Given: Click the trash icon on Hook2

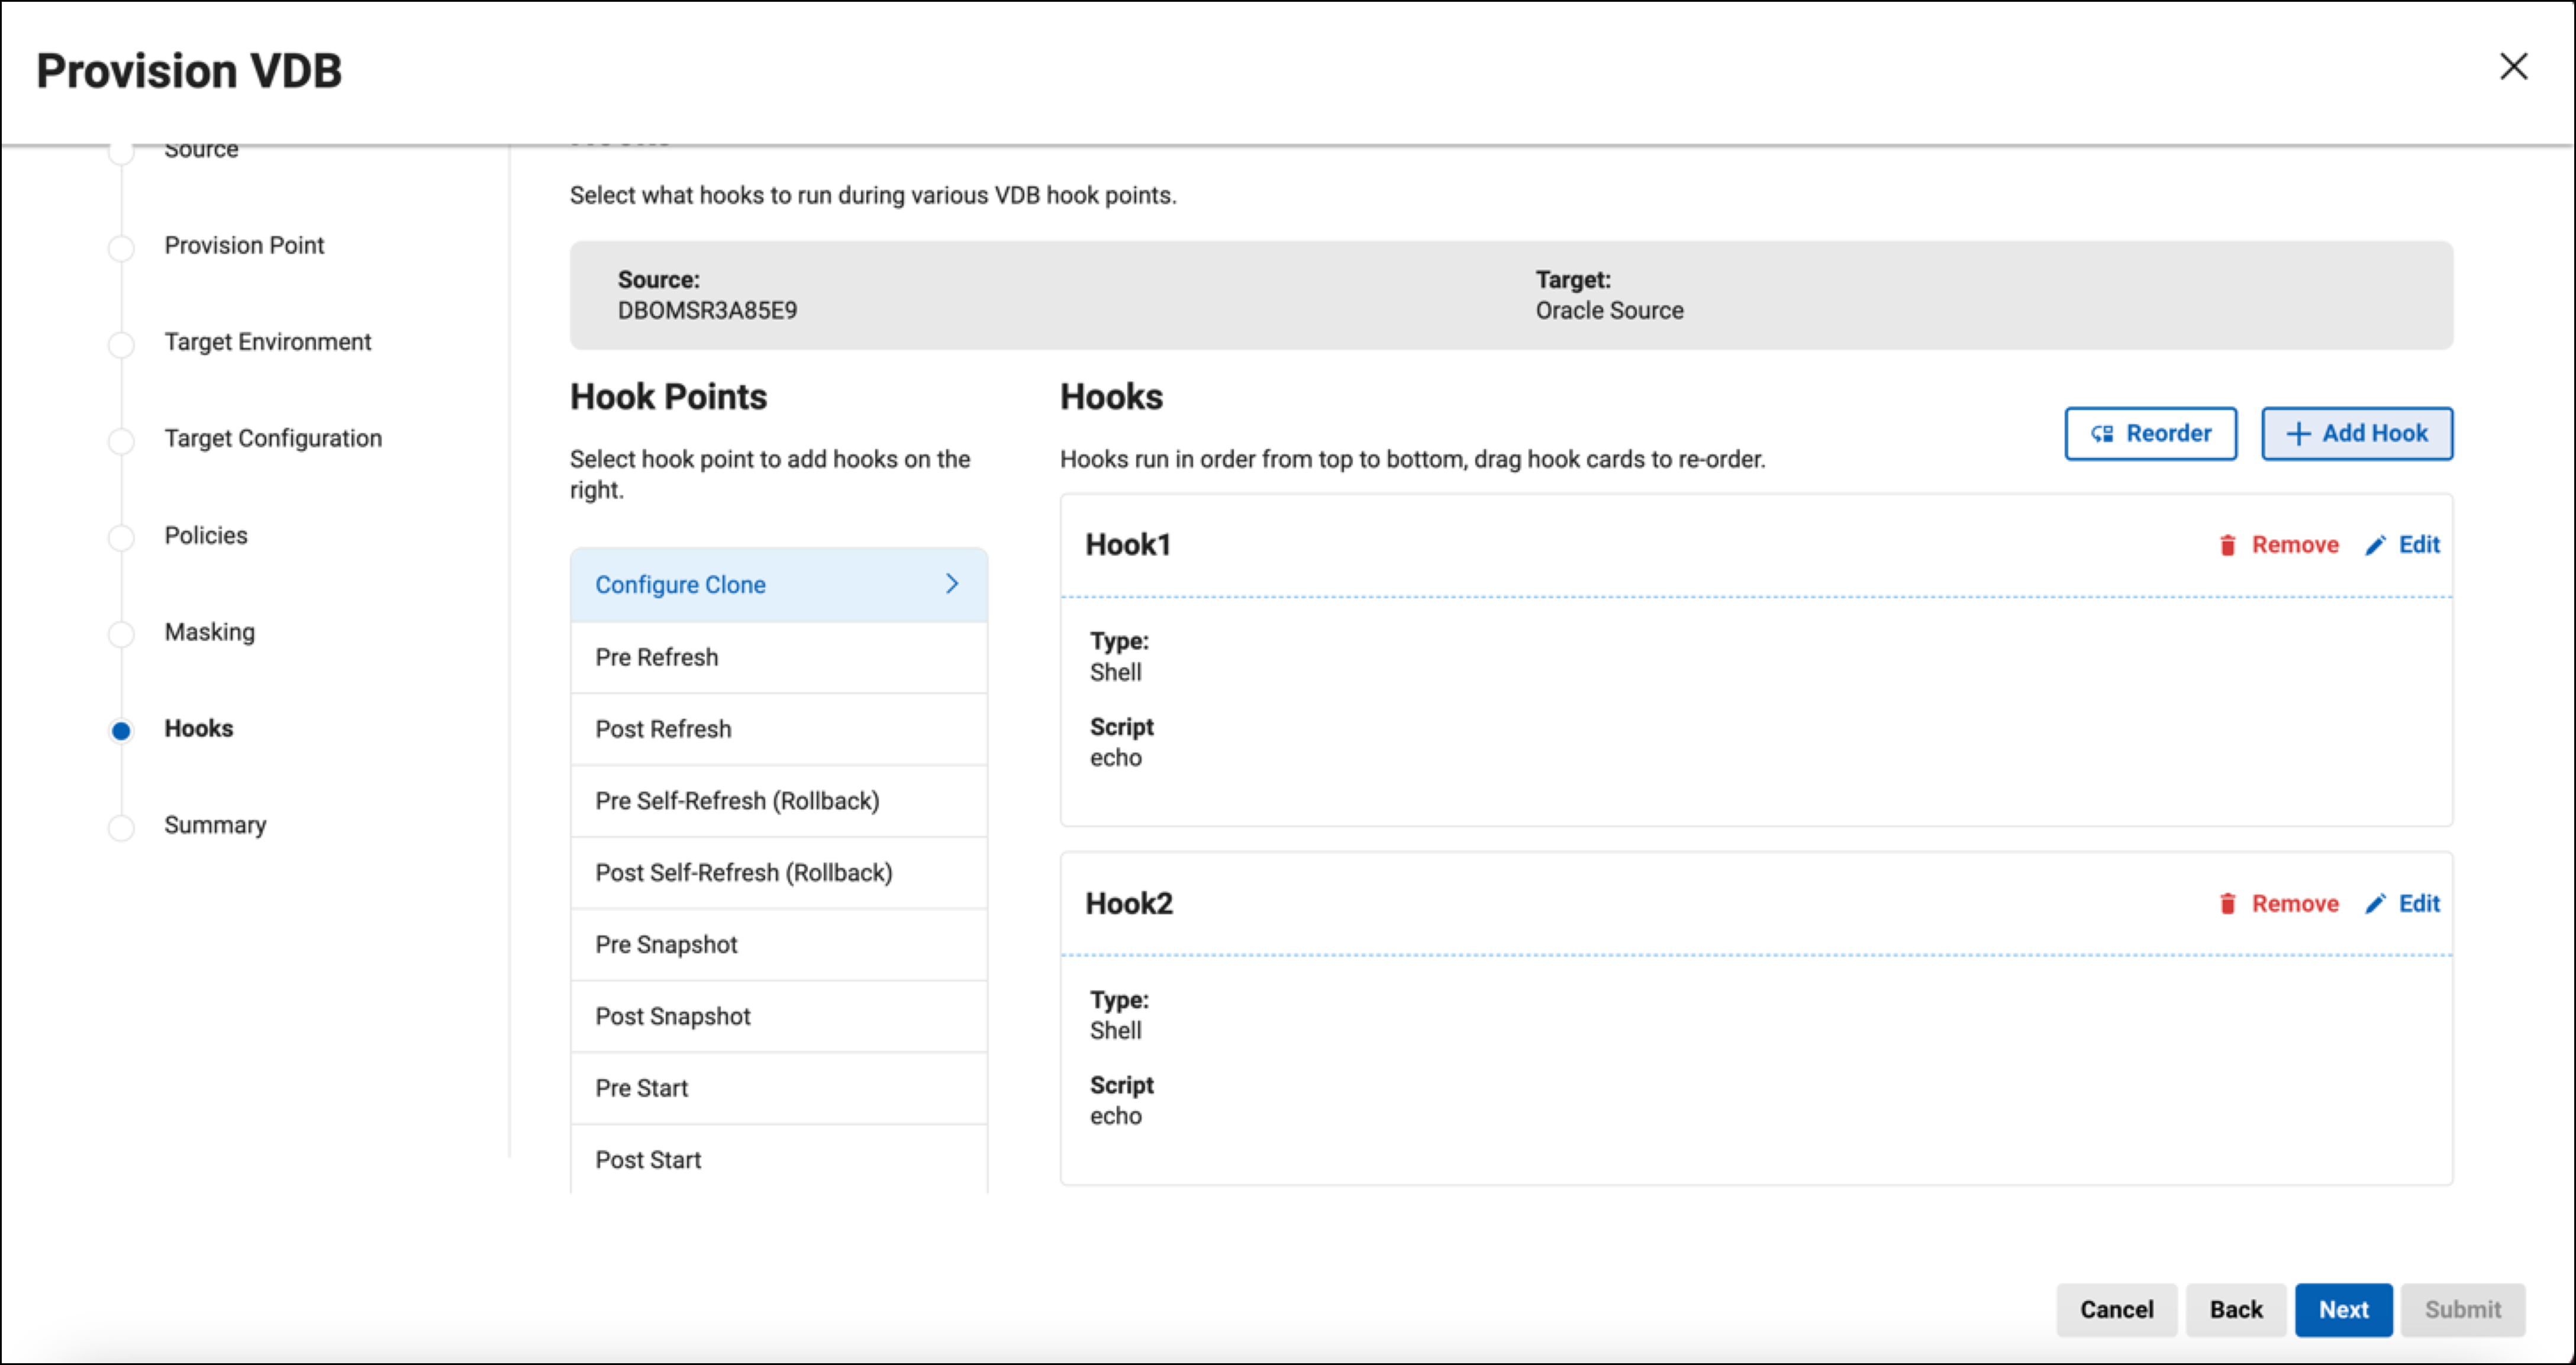Looking at the screenshot, I should (2227, 904).
